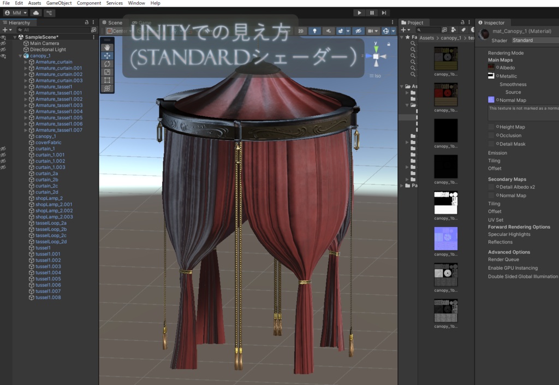Toggle visibility eye for canopy_1 row
This screenshot has width=559, height=385.
(3, 56)
